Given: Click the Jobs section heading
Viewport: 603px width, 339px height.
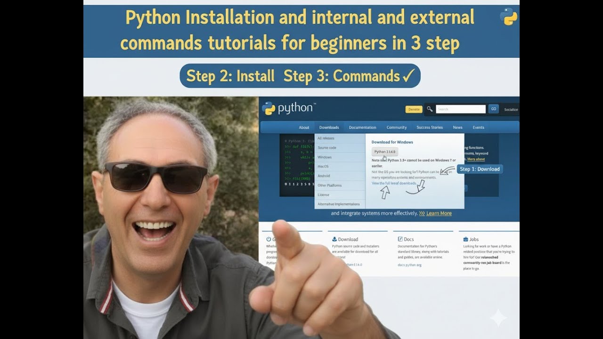Looking at the screenshot, I should 474,239.
